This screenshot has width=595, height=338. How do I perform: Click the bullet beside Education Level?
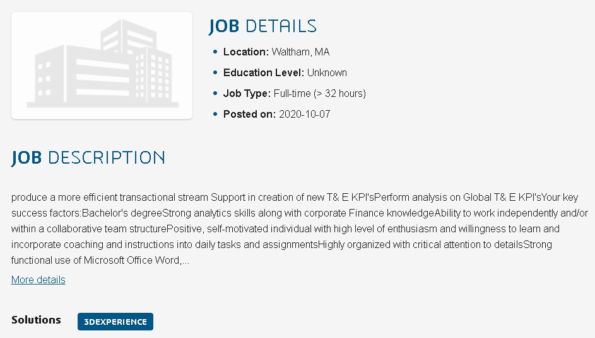point(215,72)
